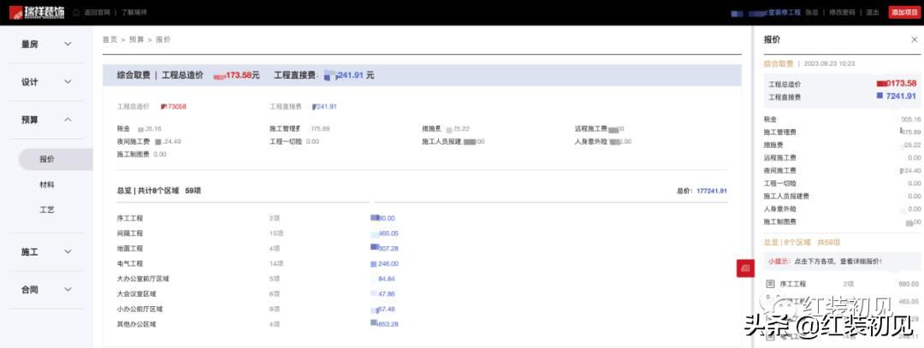Click the 总价 177241.91 value
Screen dimensions: 924x348
pyautogui.click(x=711, y=191)
